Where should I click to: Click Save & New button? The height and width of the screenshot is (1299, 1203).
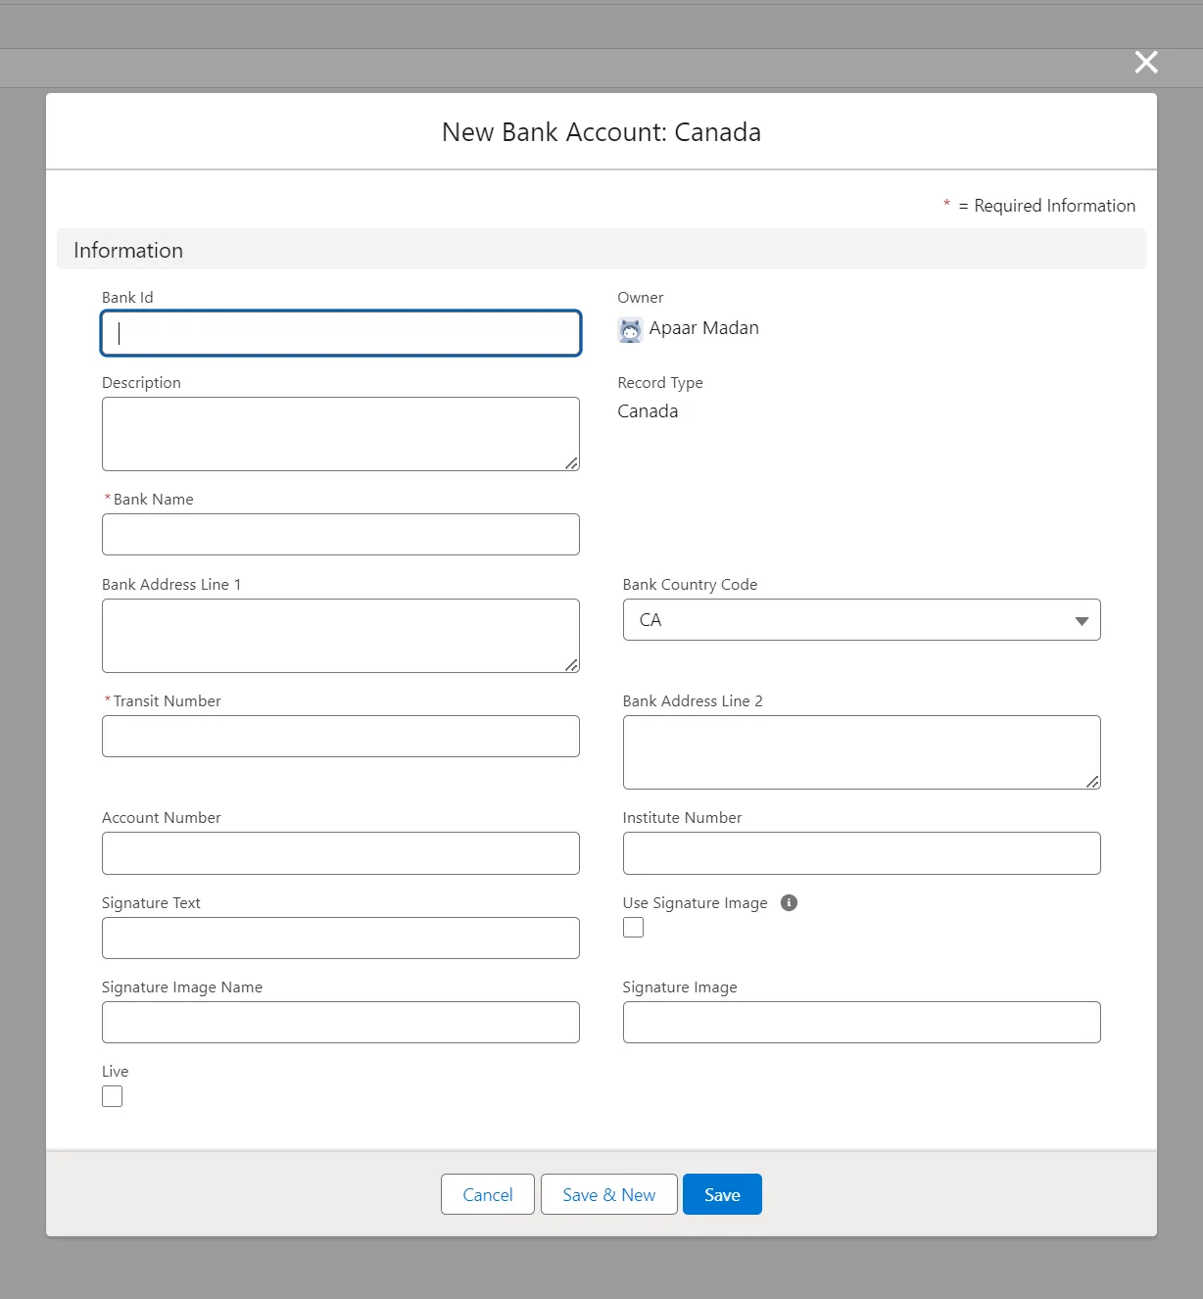608,1194
